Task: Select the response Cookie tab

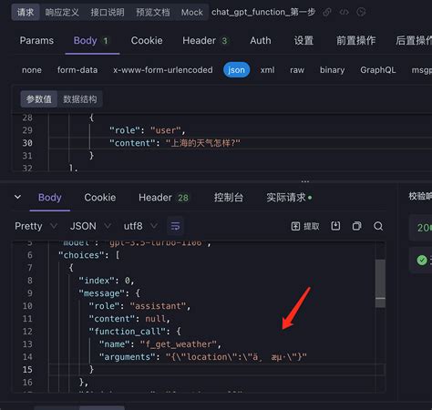Action: (x=100, y=198)
